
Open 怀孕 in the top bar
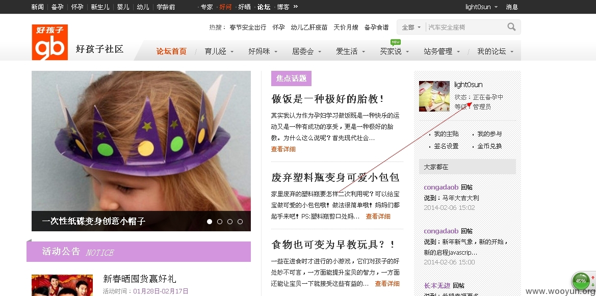click(77, 7)
